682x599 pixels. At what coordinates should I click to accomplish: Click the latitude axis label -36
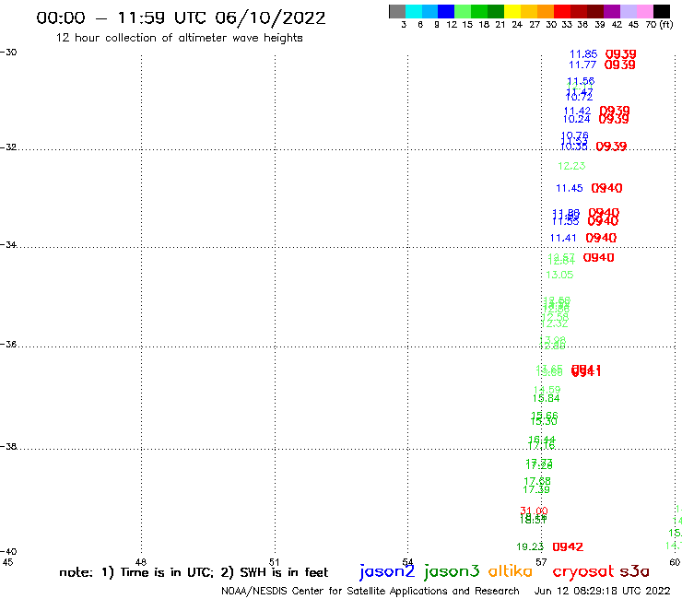click(x=8, y=345)
